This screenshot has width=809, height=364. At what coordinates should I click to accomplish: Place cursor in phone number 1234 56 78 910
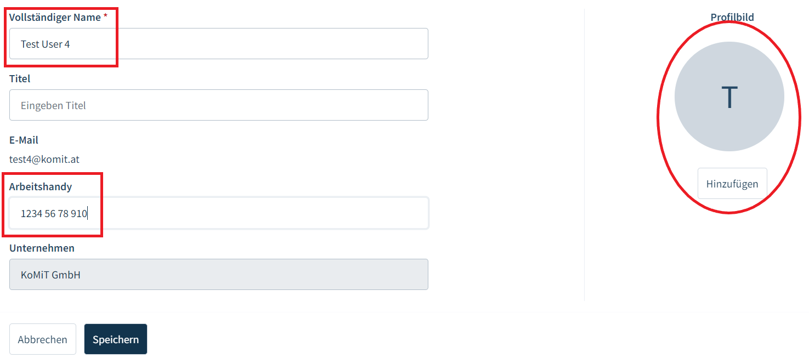54,213
